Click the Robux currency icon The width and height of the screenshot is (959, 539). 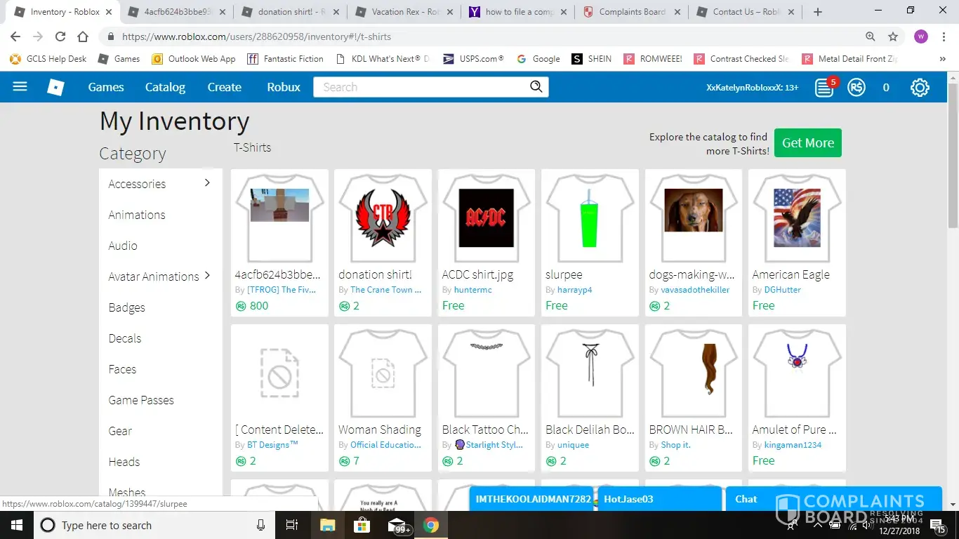coord(856,88)
